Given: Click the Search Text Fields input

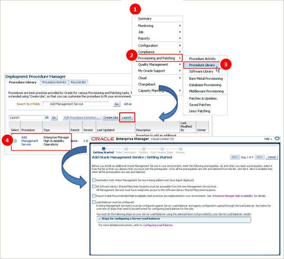Looking at the screenshot, I should pos(75,104).
